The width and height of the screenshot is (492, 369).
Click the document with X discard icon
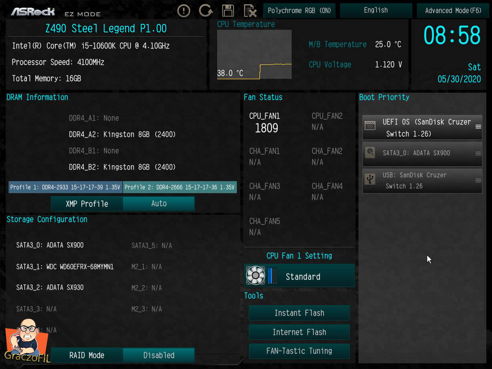coord(250,11)
